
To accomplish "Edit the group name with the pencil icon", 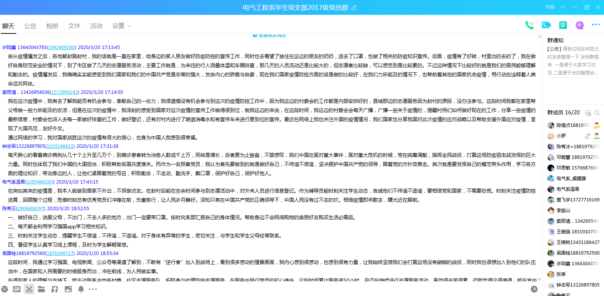I will (x=354, y=8).
